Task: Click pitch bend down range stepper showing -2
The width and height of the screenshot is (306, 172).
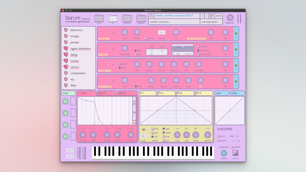Action: (x=70, y=156)
